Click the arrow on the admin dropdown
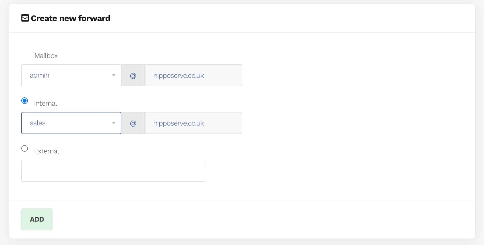 113,75
